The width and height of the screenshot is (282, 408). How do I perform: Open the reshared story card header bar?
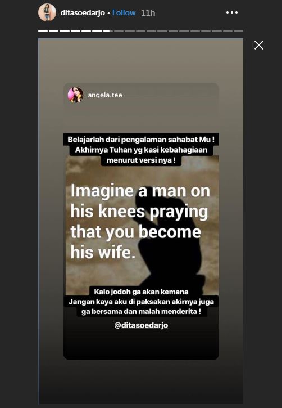coord(141,95)
